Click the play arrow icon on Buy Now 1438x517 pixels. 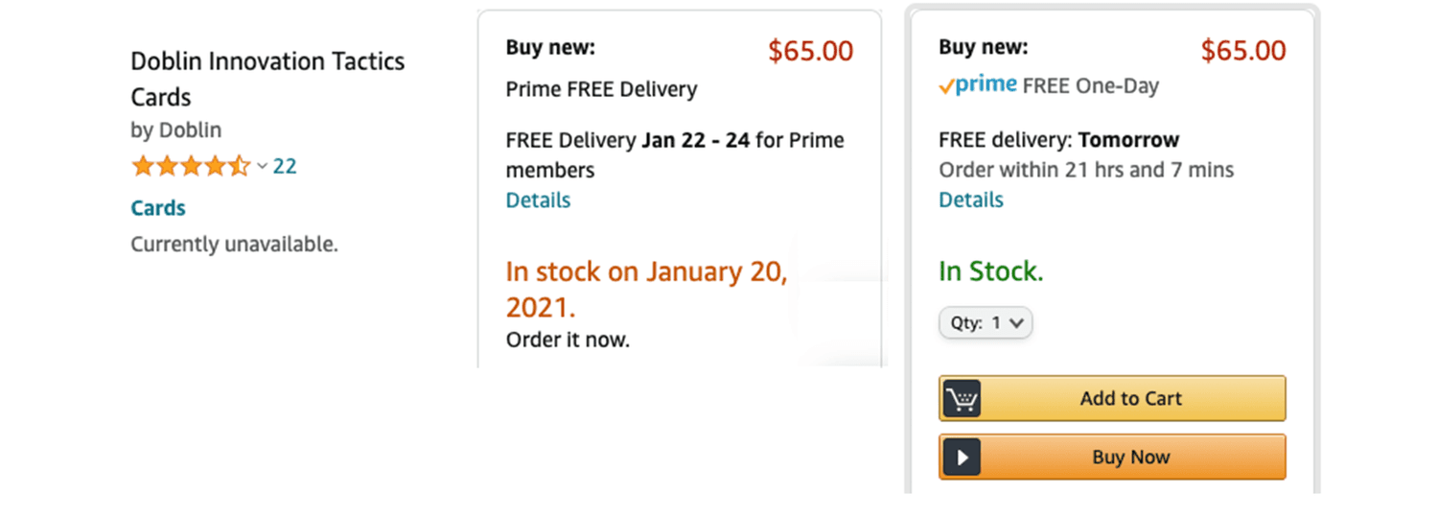(x=962, y=458)
